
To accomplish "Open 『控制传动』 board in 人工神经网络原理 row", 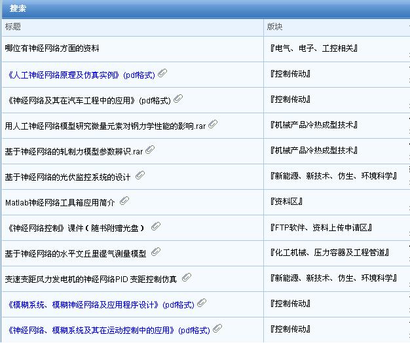I will 290,74.
